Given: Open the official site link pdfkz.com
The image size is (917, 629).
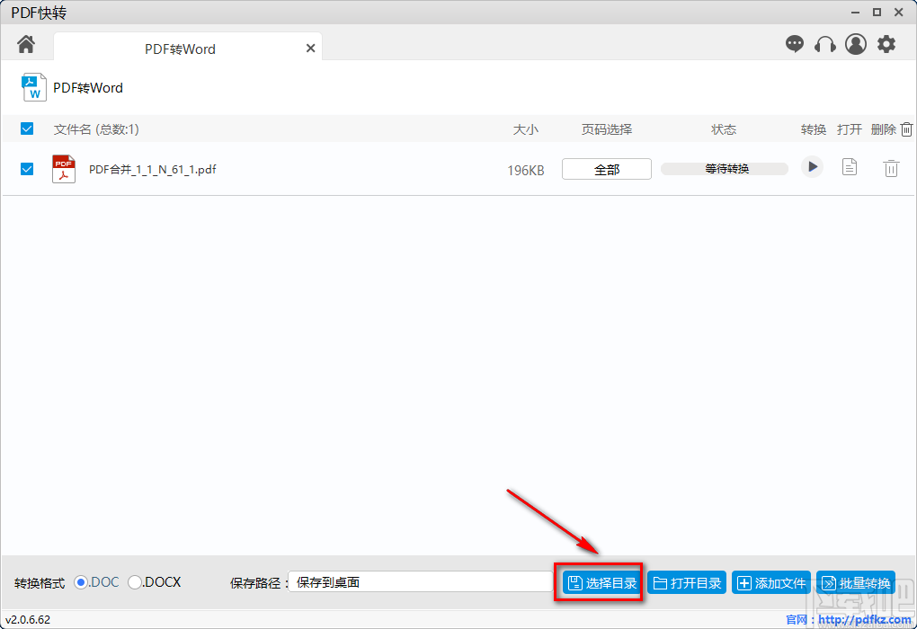Looking at the screenshot, I should click(864, 620).
